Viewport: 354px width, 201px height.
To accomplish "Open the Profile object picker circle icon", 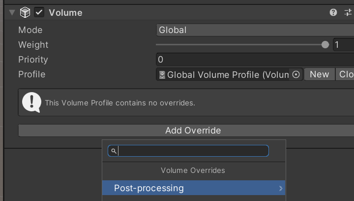I will click(x=296, y=74).
